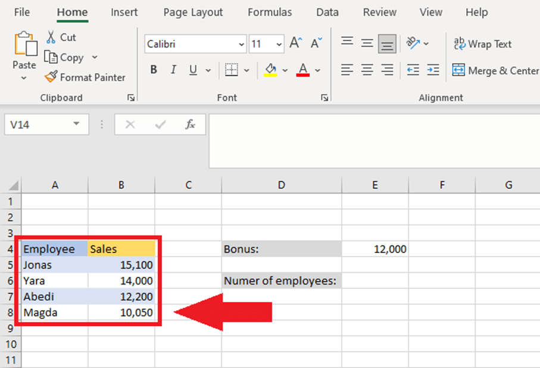Click Increase Indent icon
Image resolution: width=540 pixels, height=368 pixels.
433,70
